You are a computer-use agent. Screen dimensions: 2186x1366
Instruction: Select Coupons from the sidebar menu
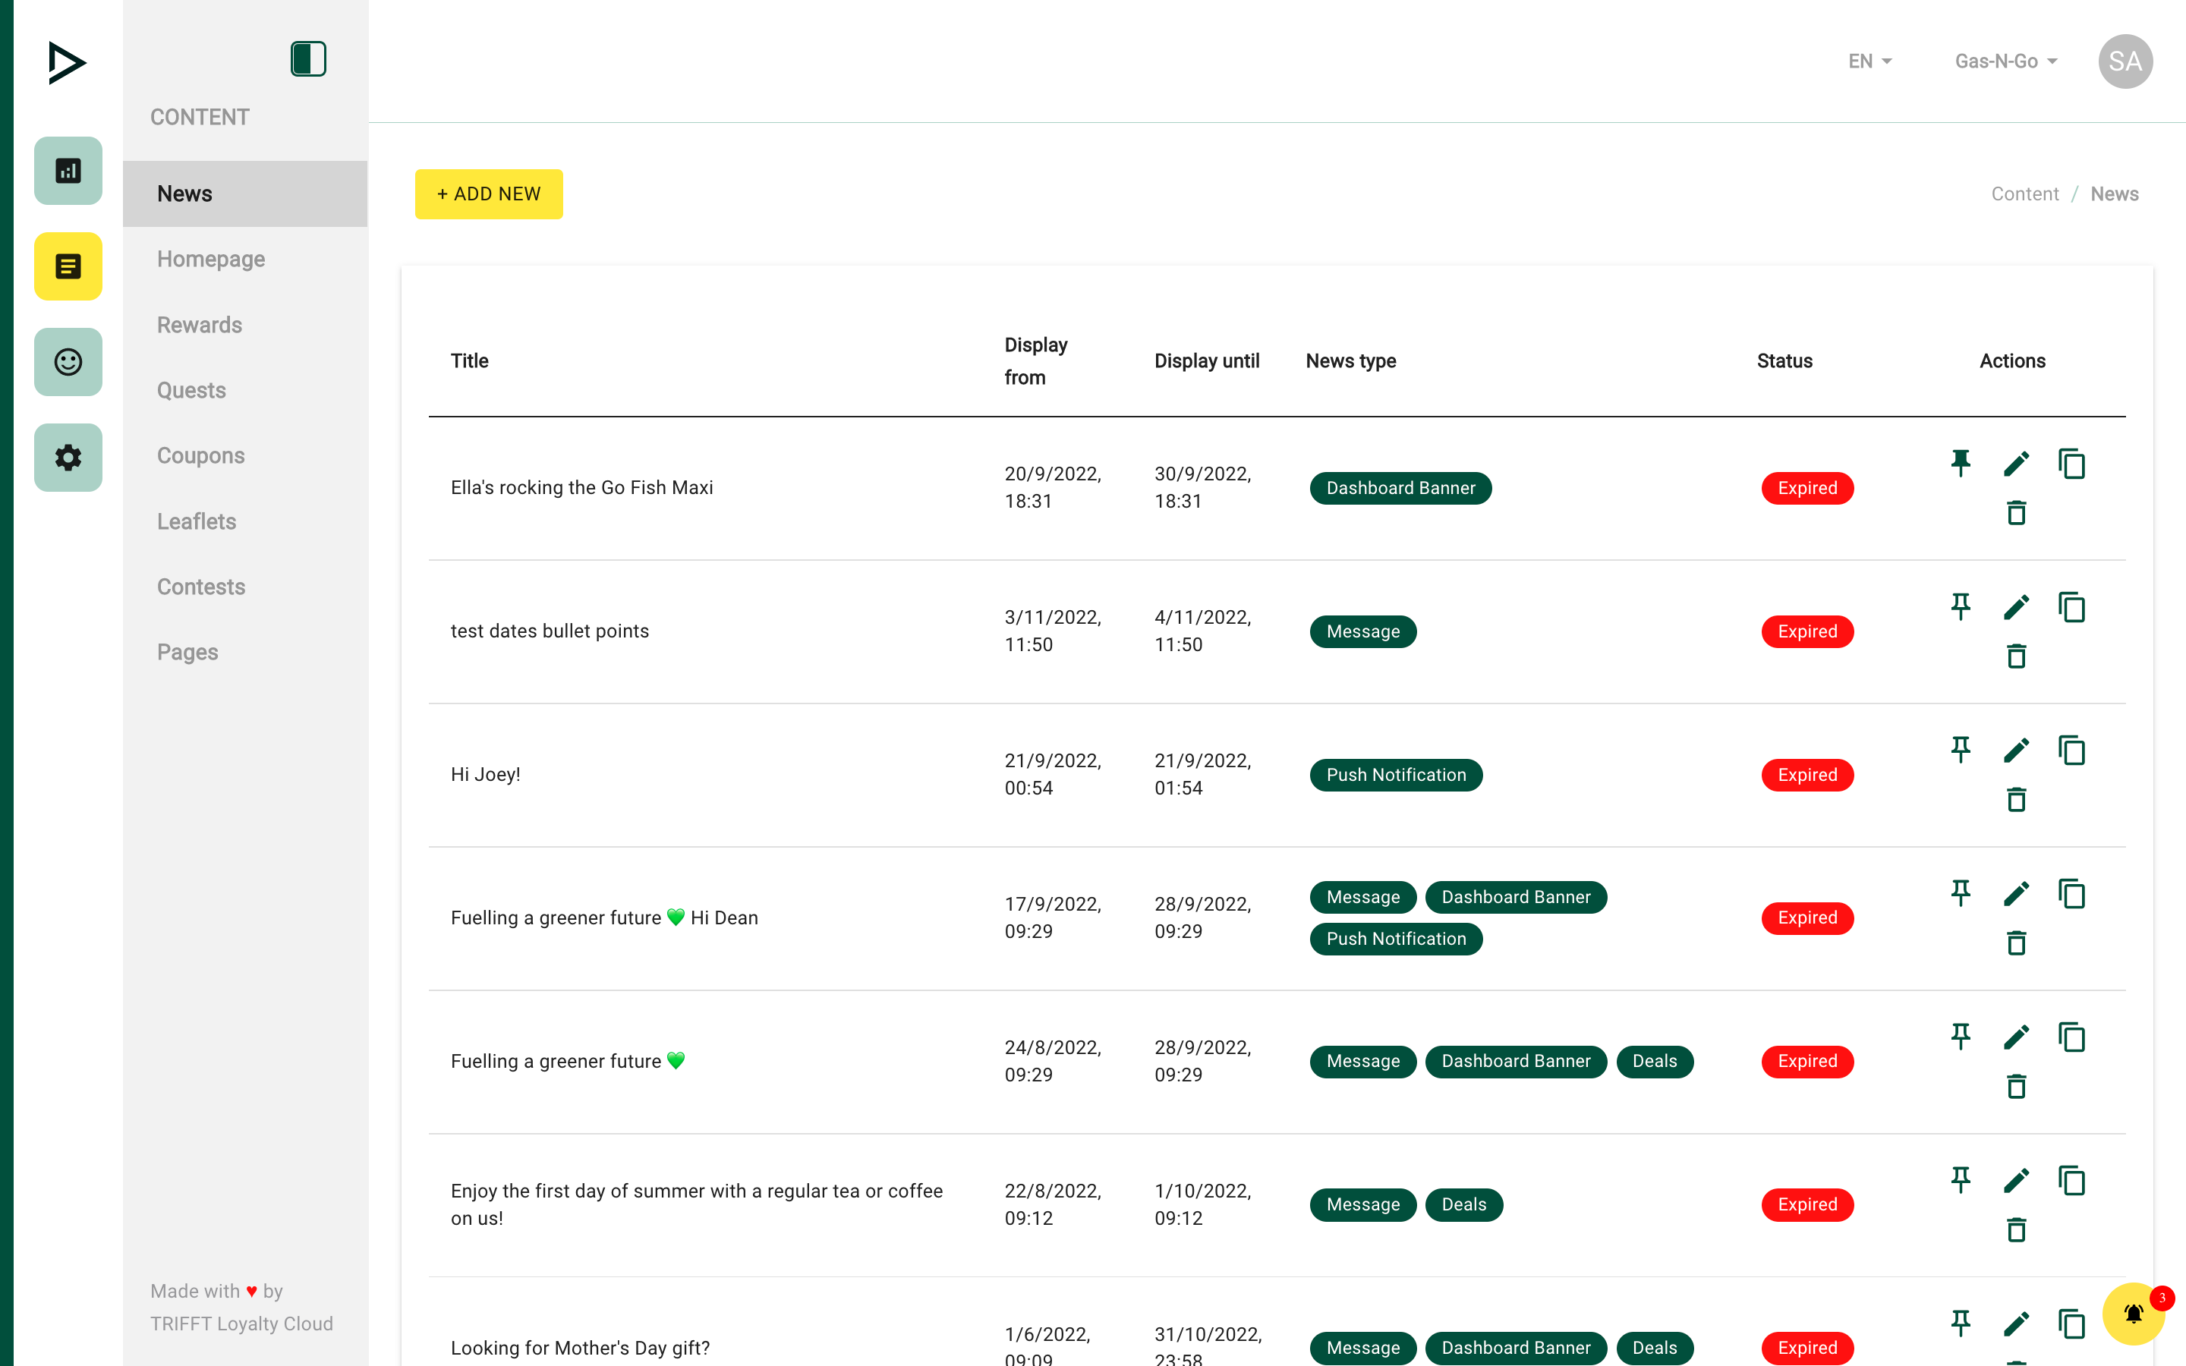coord(200,455)
